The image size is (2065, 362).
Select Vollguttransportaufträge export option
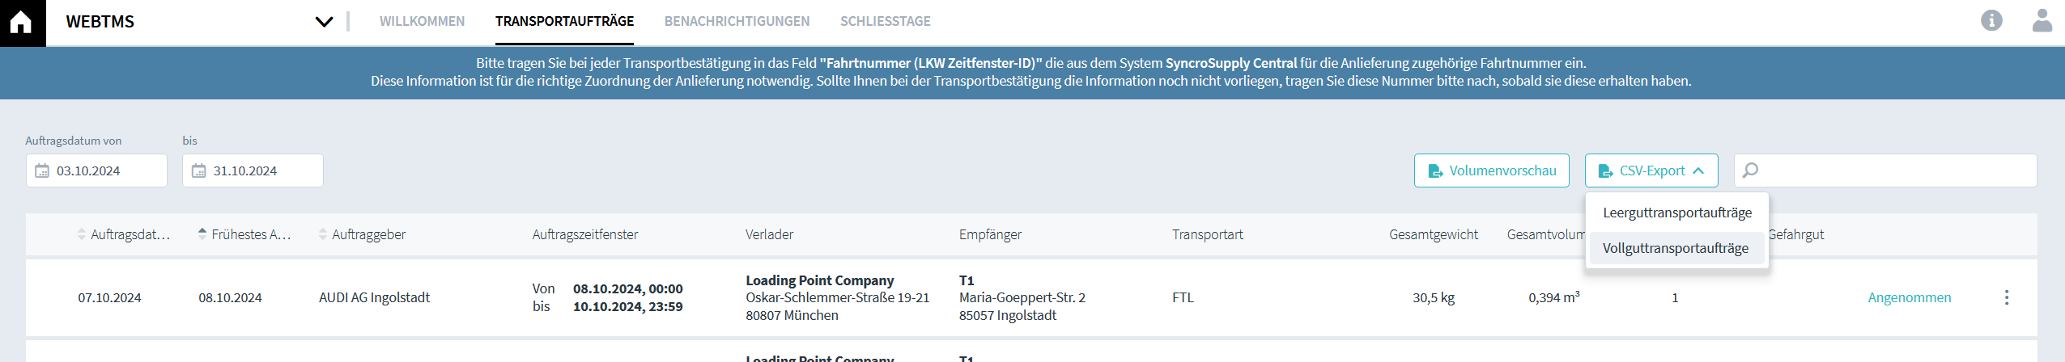(1675, 248)
